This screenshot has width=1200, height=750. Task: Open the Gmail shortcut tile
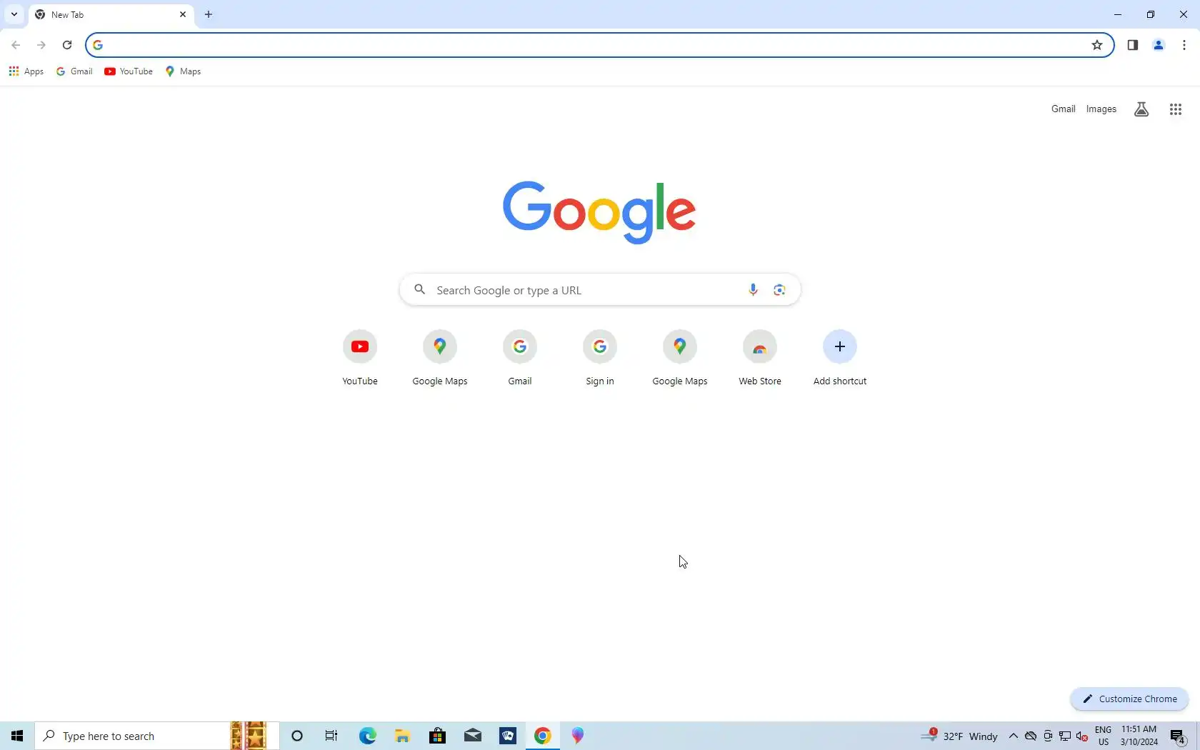520,358
